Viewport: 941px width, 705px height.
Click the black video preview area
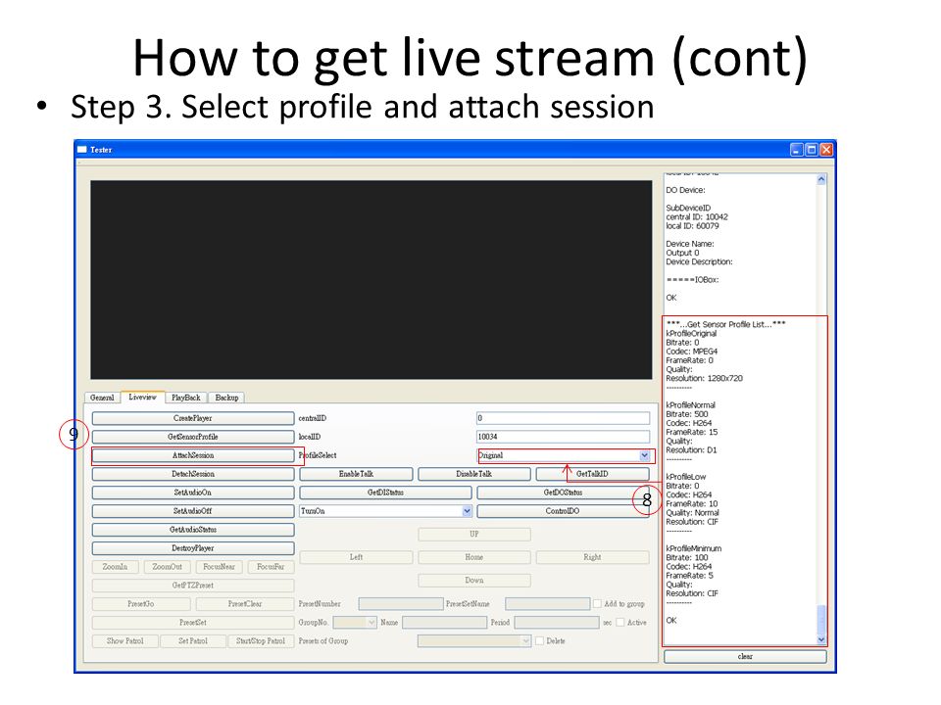coord(371,280)
